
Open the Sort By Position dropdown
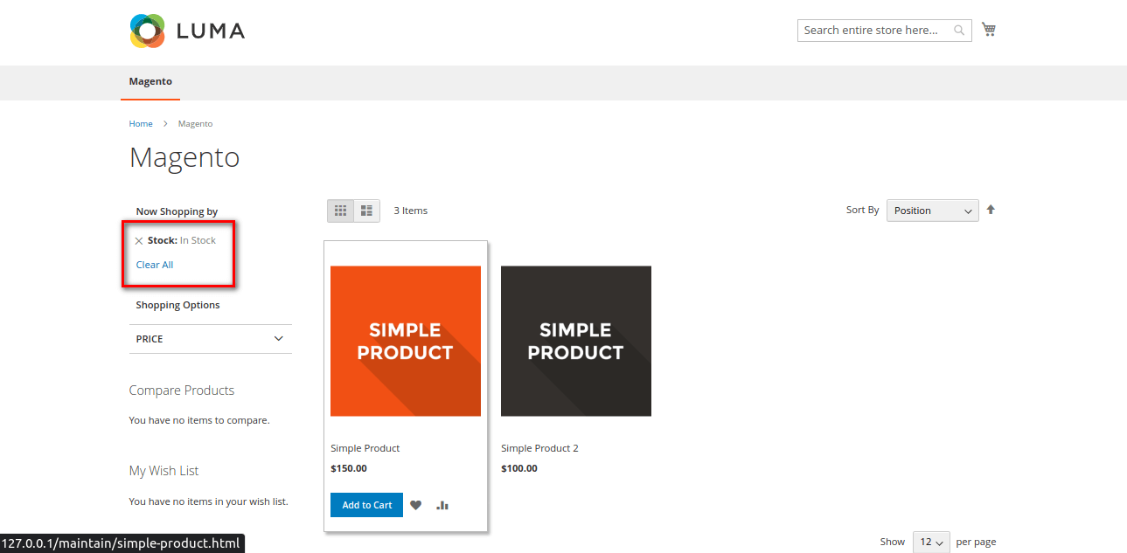tap(932, 211)
